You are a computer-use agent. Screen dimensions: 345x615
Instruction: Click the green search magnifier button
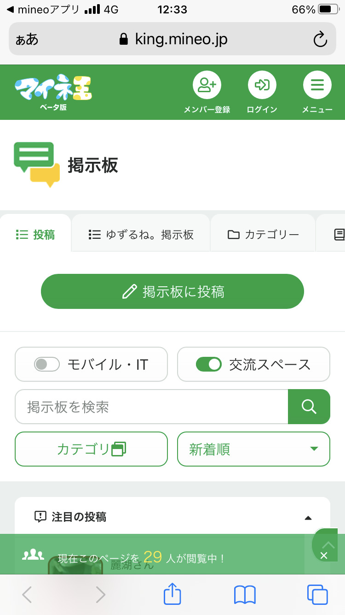(309, 407)
